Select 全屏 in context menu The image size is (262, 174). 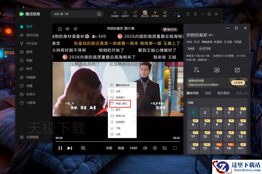[x=122, y=91]
